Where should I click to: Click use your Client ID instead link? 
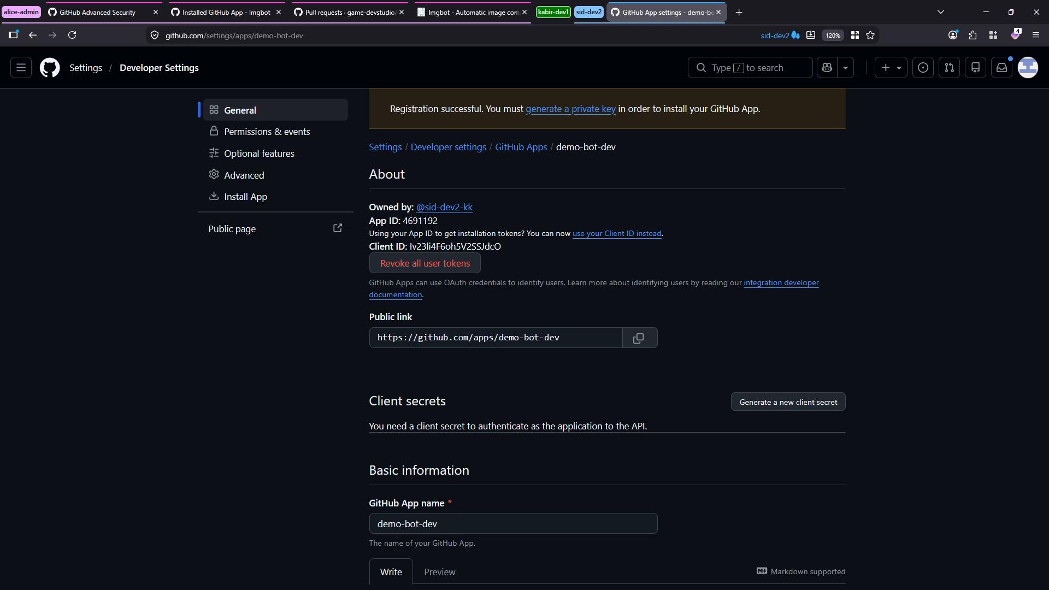pos(617,233)
